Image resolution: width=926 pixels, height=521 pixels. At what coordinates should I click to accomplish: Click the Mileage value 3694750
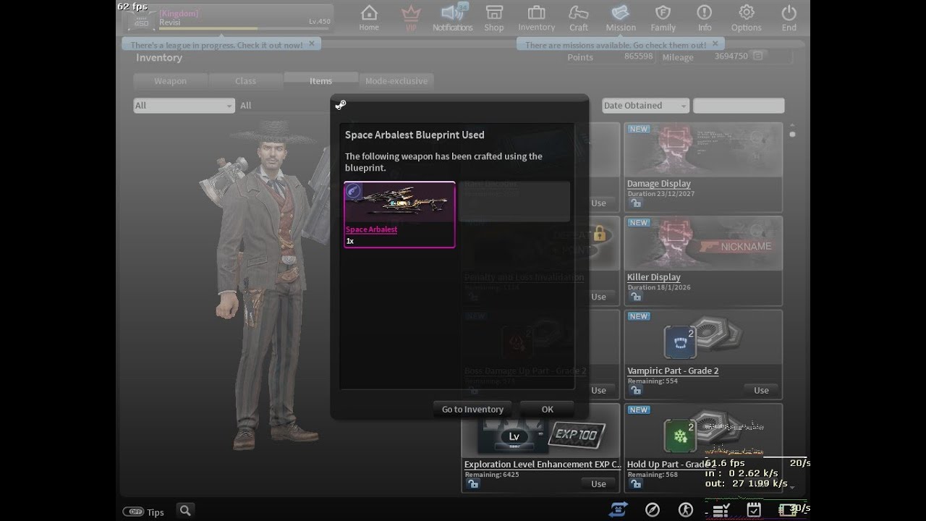click(x=731, y=56)
